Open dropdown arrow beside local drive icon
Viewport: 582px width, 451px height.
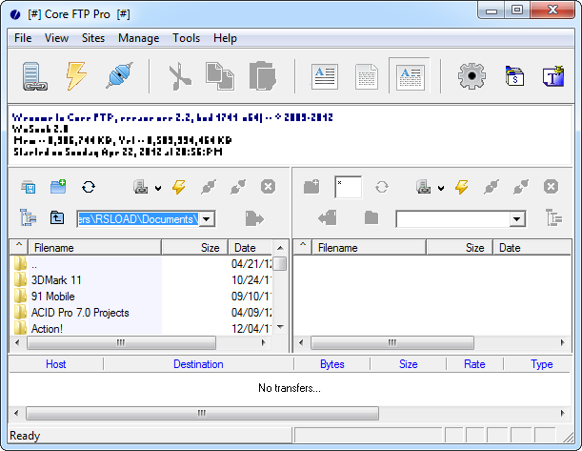pyautogui.click(x=158, y=188)
